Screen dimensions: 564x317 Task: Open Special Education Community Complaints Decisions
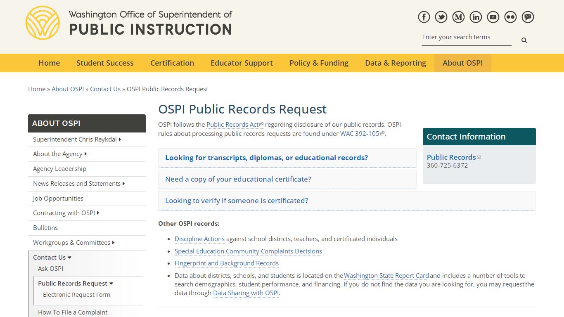248,251
